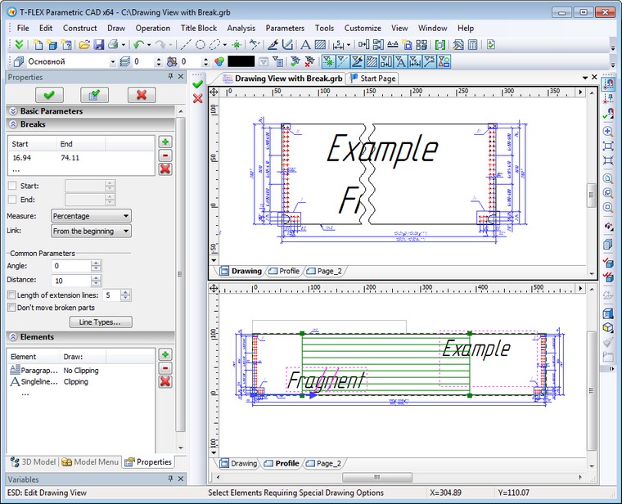The image size is (622, 504).
Task: Click the Open folder icon in toolbar
Action: click(84, 45)
